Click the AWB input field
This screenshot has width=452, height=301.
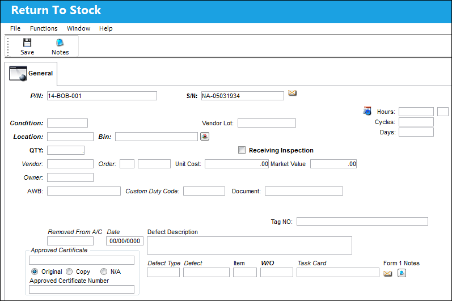84,191
